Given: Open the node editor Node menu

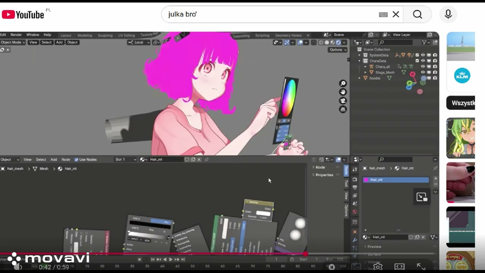Looking at the screenshot, I should coord(66,160).
